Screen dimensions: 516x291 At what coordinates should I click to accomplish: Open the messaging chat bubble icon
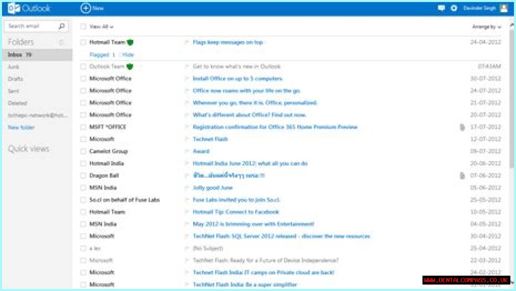point(441,8)
